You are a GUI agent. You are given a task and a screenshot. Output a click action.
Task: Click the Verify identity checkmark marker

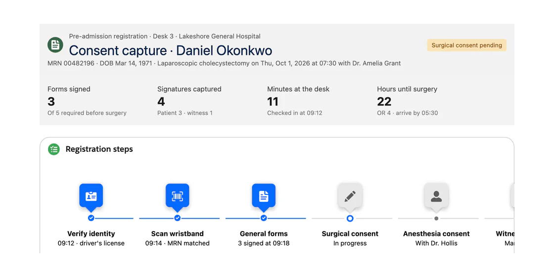click(91, 218)
